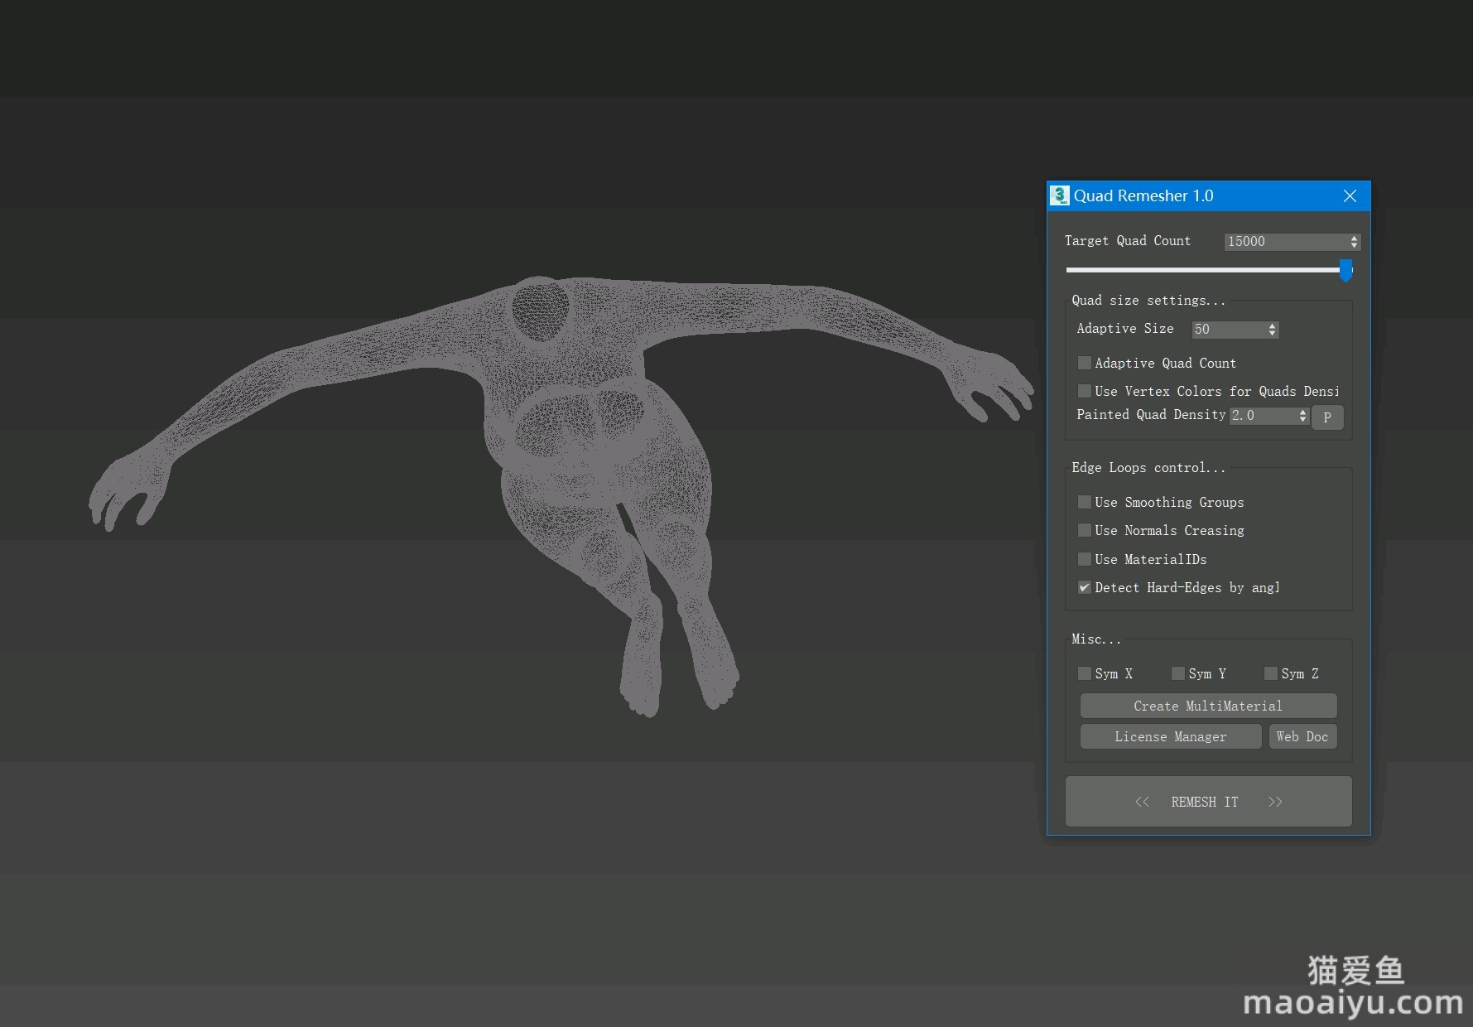Toggle the Sym X checkbox
This screenshot has width=1473, height=1027.
(1084, 673)
